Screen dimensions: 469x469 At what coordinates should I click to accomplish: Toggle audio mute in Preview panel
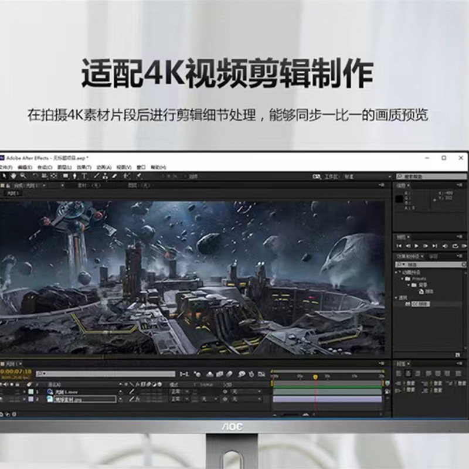click(445, 246)
